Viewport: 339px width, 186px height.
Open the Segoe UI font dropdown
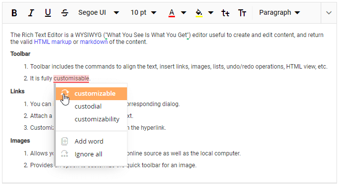[99, 13]
